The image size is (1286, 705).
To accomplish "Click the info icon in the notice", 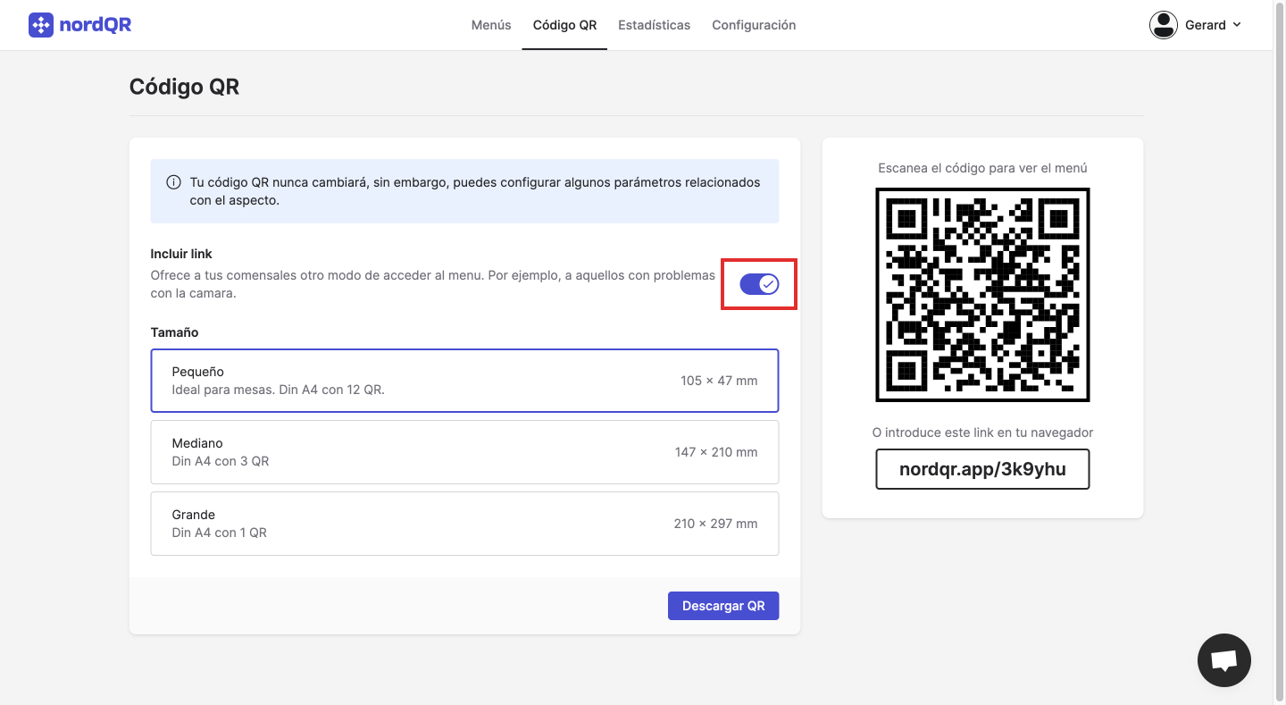I will tap(174, 182).
